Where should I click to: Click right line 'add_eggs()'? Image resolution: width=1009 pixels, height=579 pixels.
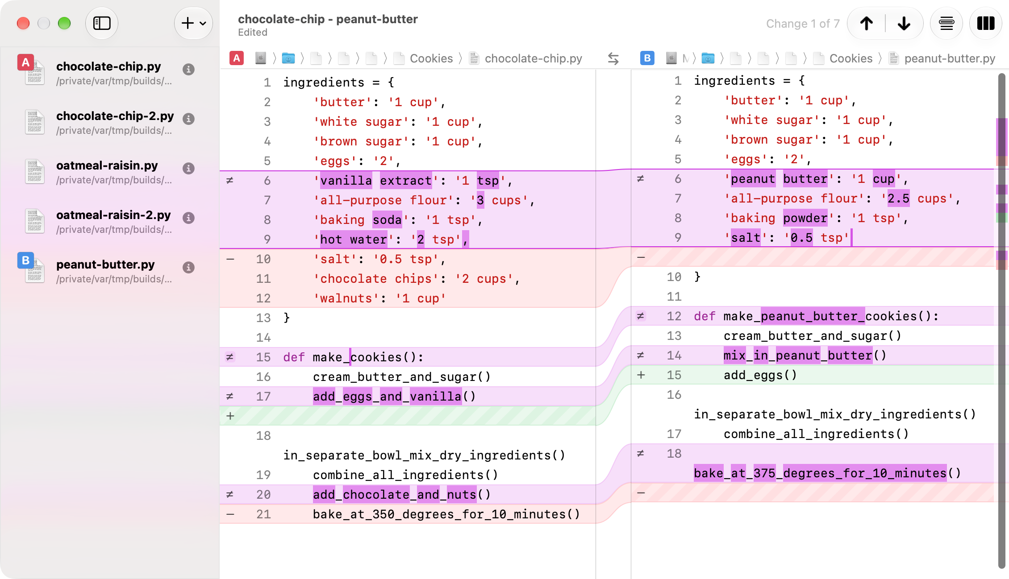760,375
